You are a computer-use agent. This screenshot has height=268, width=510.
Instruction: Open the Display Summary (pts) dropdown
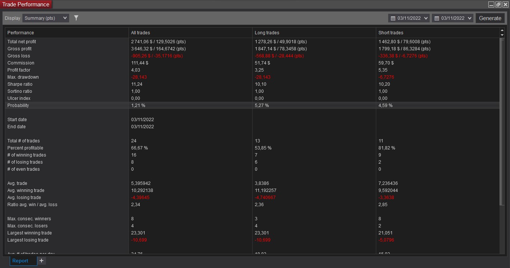coord(46,18)
